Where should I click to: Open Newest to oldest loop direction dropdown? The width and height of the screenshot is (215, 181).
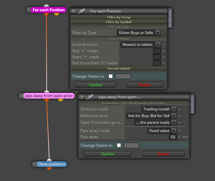coord(141,45)
